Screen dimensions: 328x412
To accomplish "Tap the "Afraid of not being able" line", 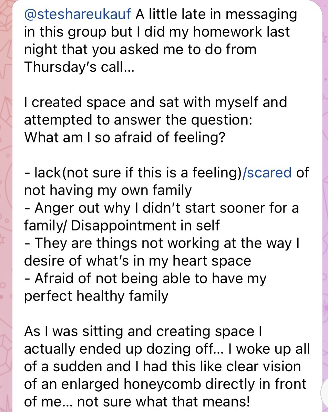I will [145, 278].
